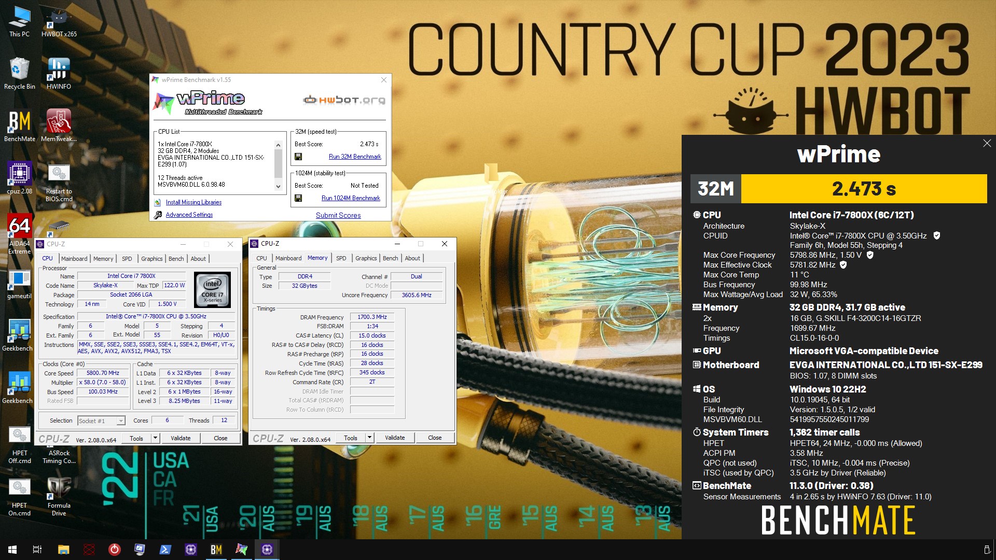Screen dimensions: 996x560
Task: Close the BenchMate wPrime result panel
Action: tap(987, 143)
